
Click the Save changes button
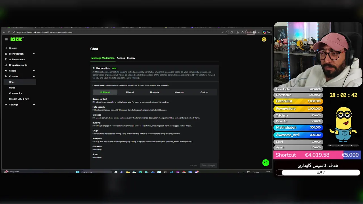(208, 165)
